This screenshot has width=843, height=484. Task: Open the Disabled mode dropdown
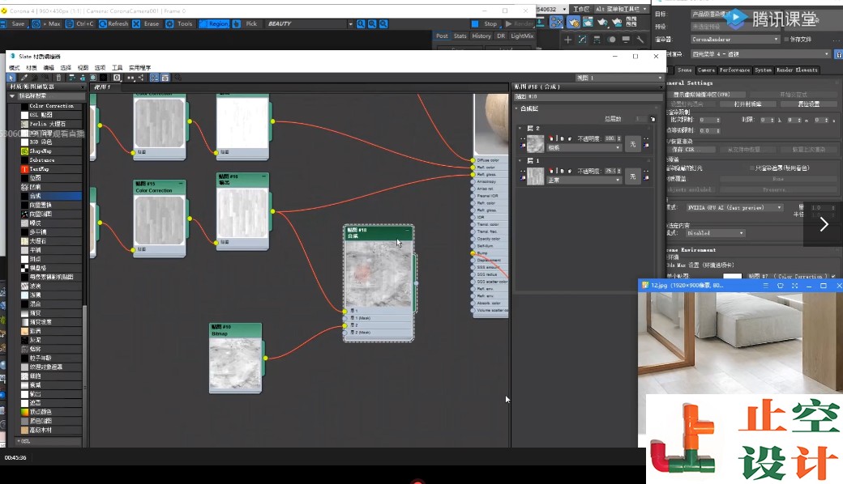point(715,233)
